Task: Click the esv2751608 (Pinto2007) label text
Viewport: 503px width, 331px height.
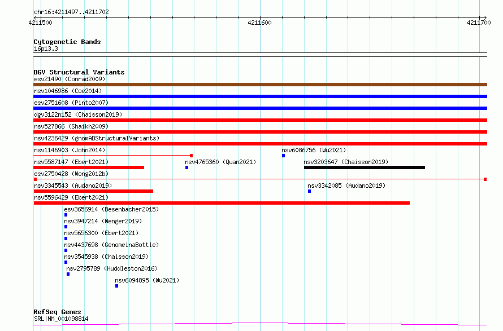Action: pos(71,103)
